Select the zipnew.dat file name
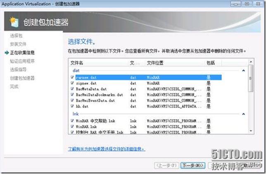 [86, 83]
